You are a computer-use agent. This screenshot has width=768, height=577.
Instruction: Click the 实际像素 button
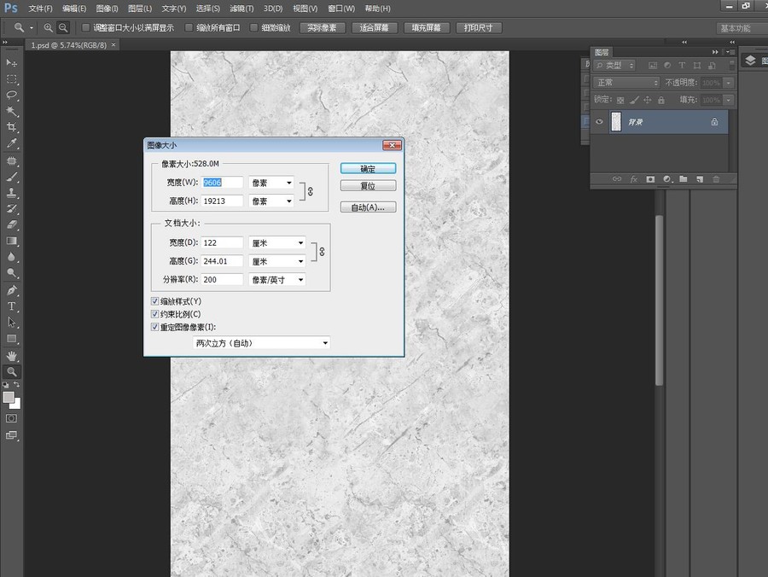click(322, 28)
